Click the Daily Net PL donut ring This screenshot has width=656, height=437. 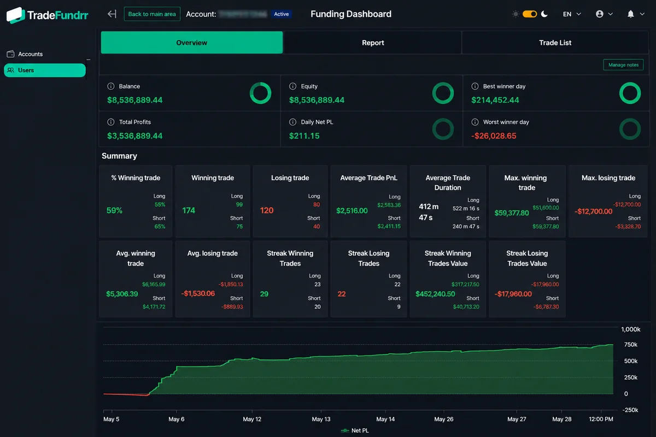[x=443, y=129]
